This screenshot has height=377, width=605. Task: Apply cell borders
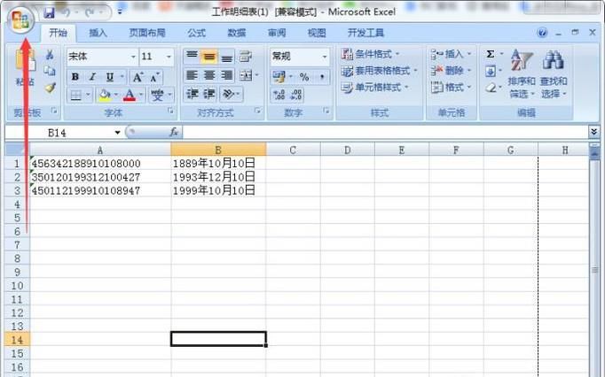pos(76,95)
